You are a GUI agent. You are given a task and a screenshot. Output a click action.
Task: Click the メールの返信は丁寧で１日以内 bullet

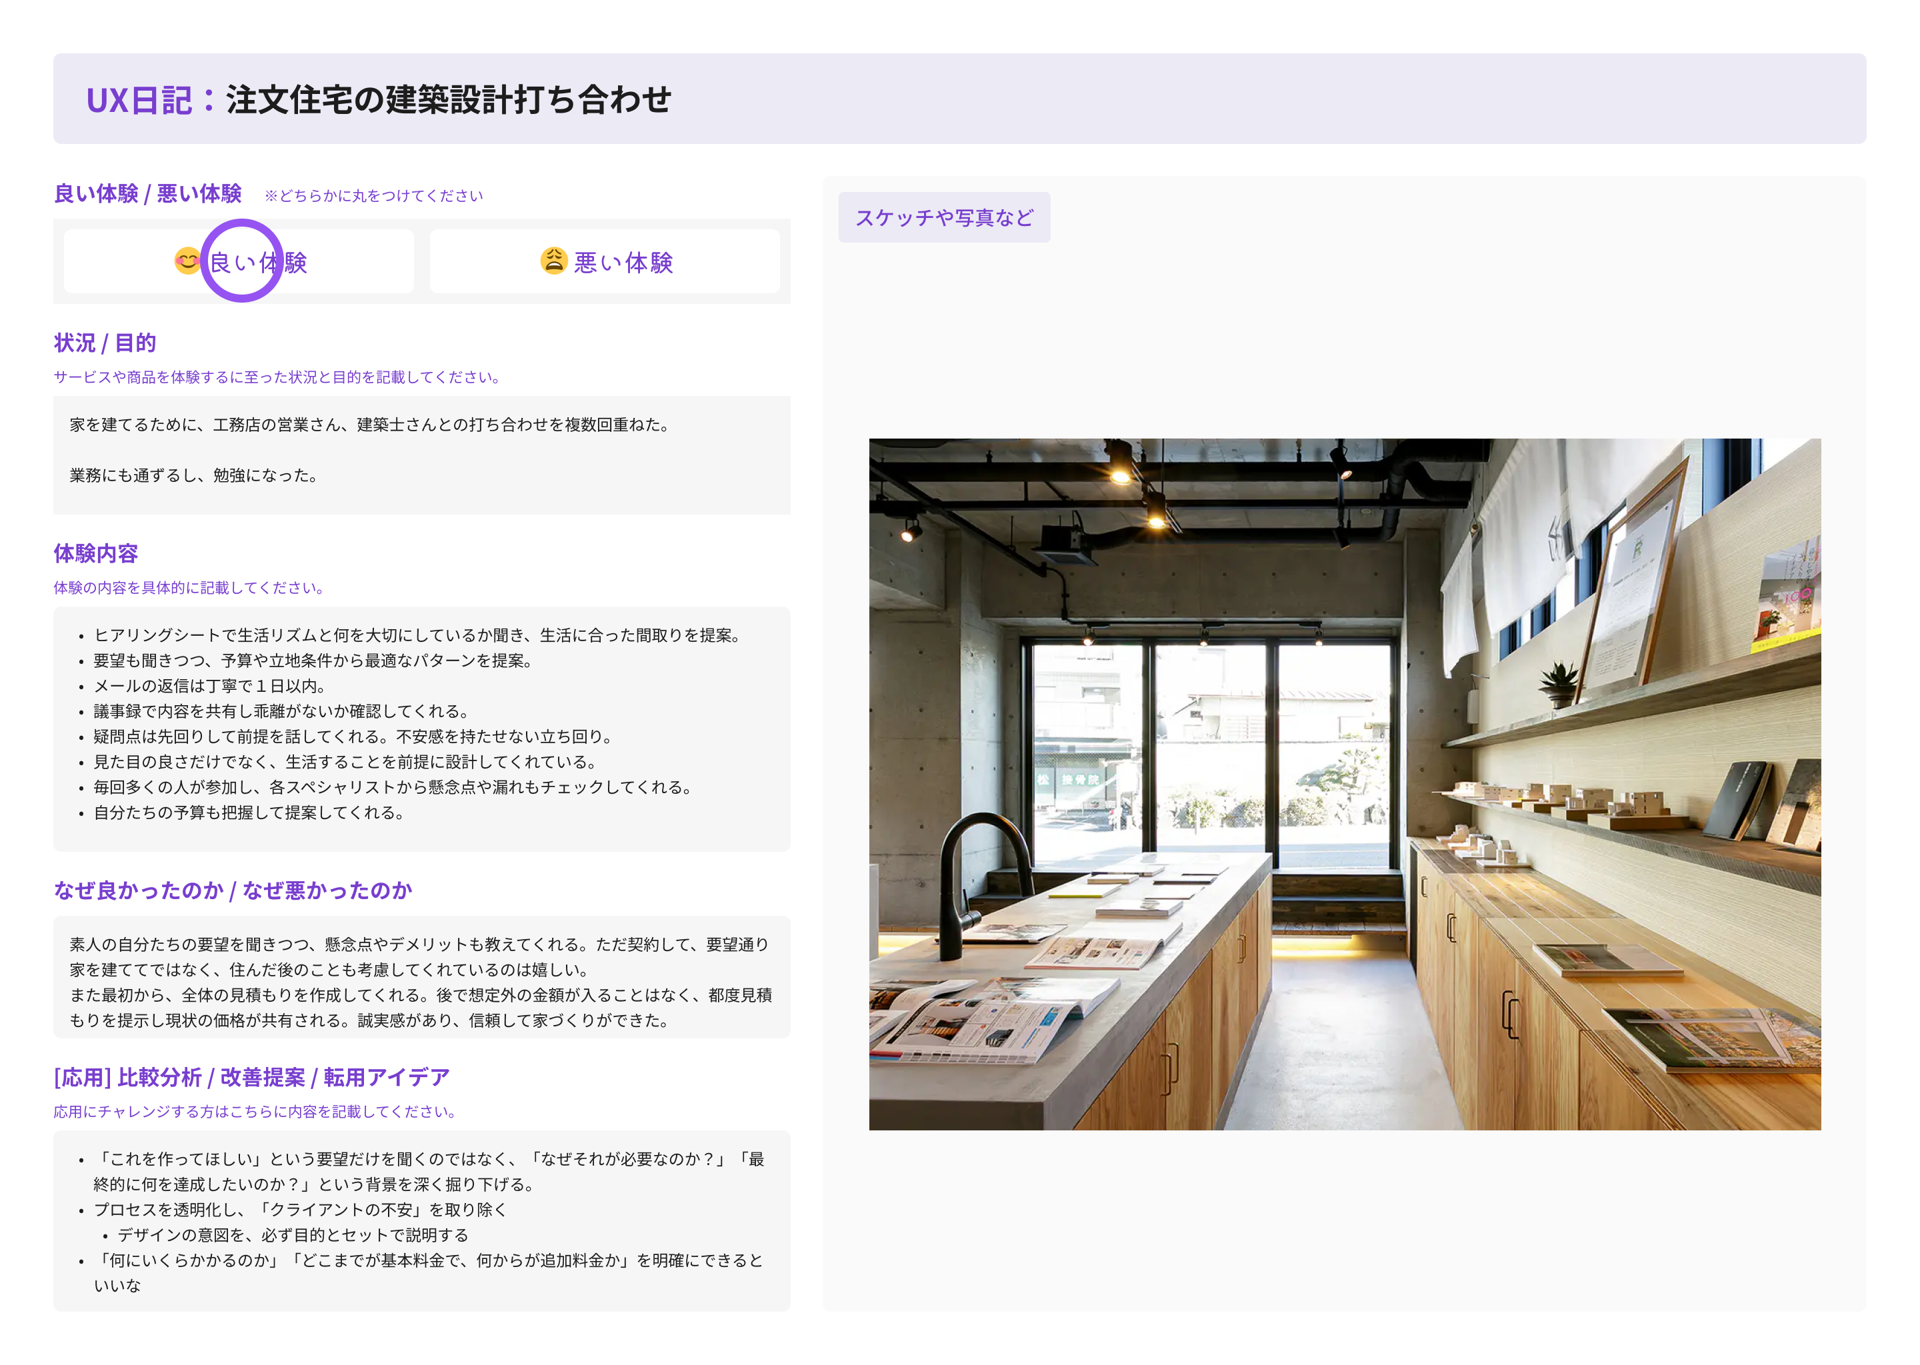tap(209, 686)
